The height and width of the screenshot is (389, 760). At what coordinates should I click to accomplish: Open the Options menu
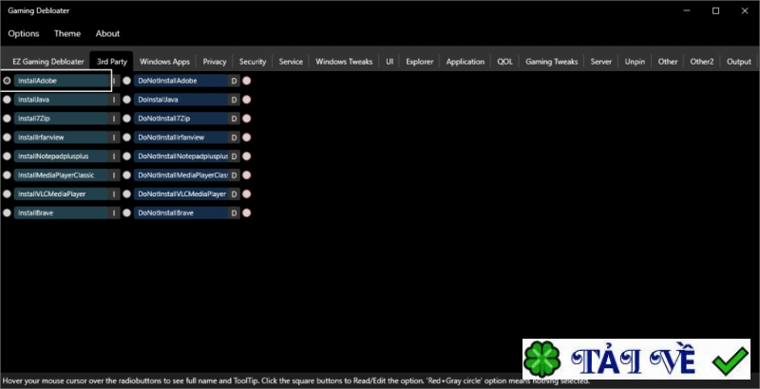pos(23,33)
